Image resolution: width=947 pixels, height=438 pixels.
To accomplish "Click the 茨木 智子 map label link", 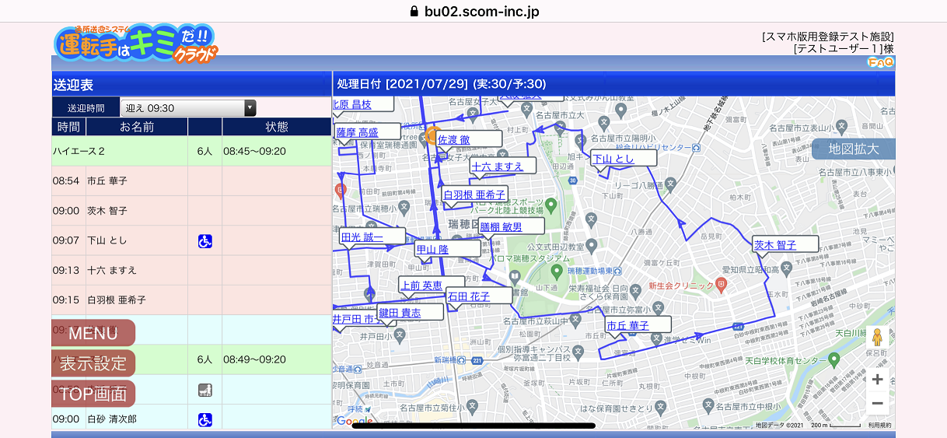I will (775, 245).
